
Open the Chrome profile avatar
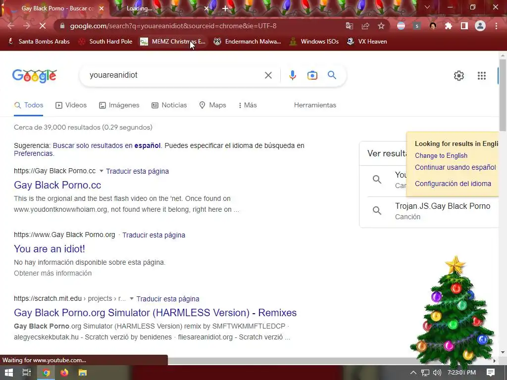[x=480, y=26]
